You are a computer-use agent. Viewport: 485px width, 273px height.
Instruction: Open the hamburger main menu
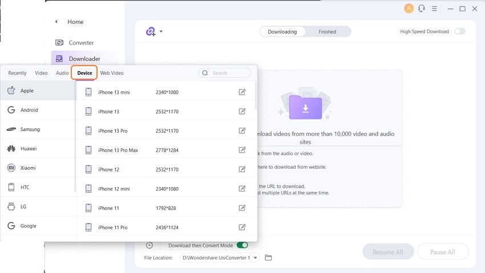[434, 9]
